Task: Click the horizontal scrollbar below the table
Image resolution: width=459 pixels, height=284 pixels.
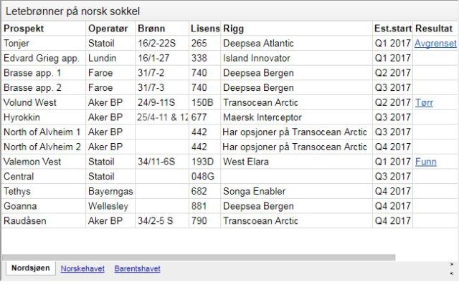Action: pyautogui.click(x=199, y=258)
